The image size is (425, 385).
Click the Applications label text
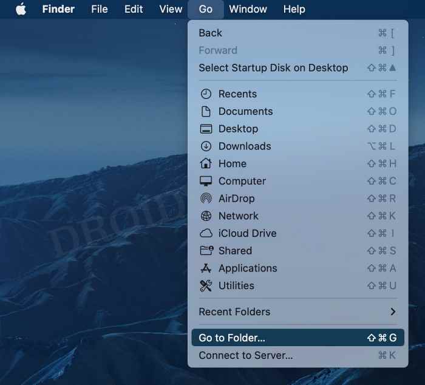coord(248,268)
